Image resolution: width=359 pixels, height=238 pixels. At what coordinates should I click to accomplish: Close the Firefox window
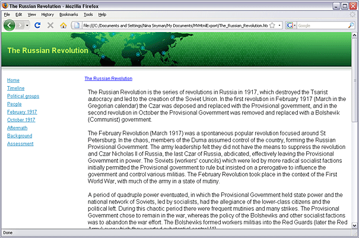tap(353, 6)
